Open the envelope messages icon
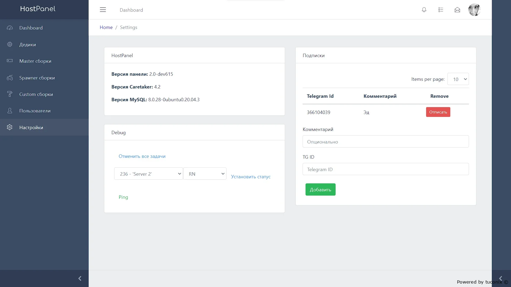Image resolution: width=511 pixels, height=287 pixels. click(x=457, y=10)
